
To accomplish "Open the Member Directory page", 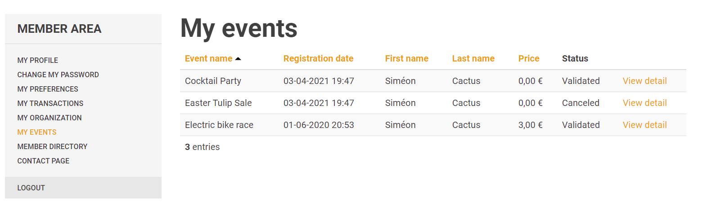I will tap(52, 146).
